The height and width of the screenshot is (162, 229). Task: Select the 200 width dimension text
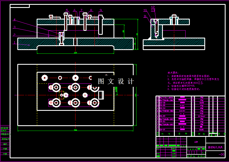coord(75,53)
